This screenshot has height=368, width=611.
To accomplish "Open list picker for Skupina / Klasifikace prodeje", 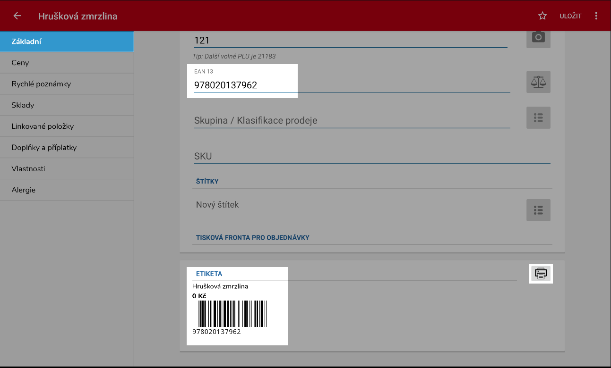I will (x=539, y=117).
